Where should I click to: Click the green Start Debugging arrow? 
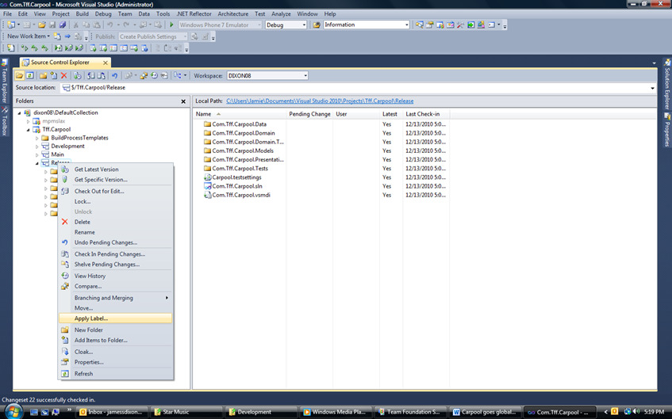click(x=171, y=25)
